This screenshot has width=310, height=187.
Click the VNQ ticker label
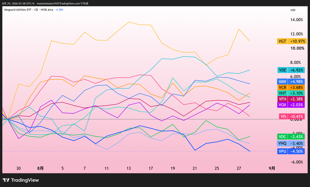click(x=282, y=143)
